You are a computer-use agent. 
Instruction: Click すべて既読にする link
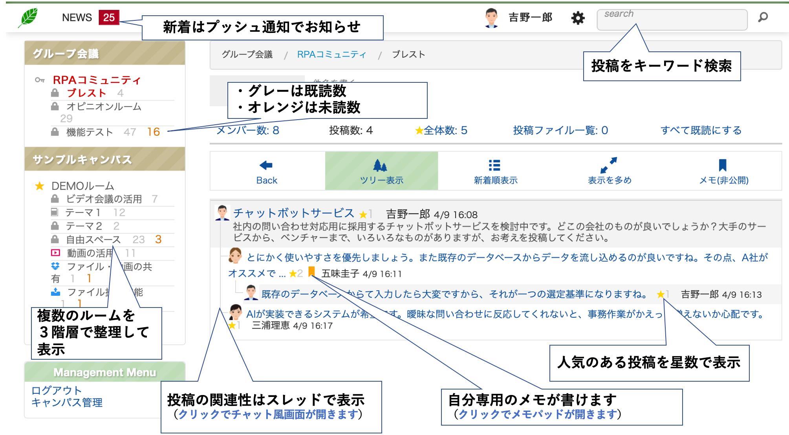tap(701, 130)
